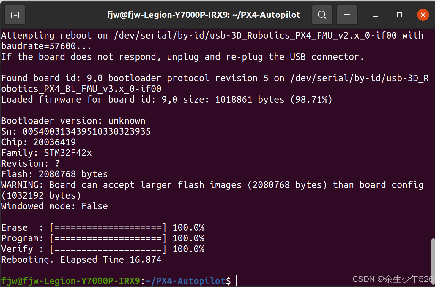Click the CSDN watermark text

click(392, 279)
